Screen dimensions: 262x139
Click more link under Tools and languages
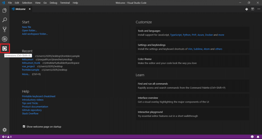coord(221,35)
